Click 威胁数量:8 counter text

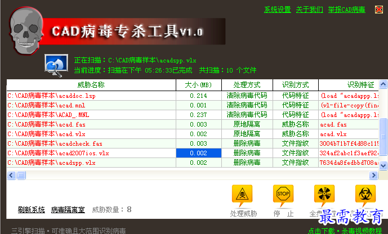coord(112,210)
